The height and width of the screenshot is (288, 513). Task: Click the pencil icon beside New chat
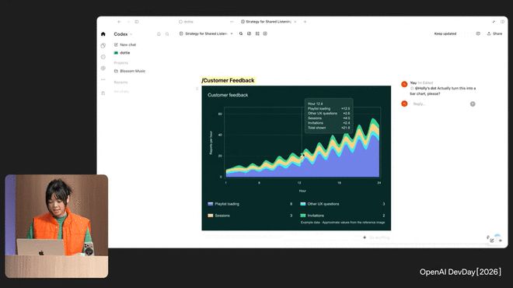[116, 44]
